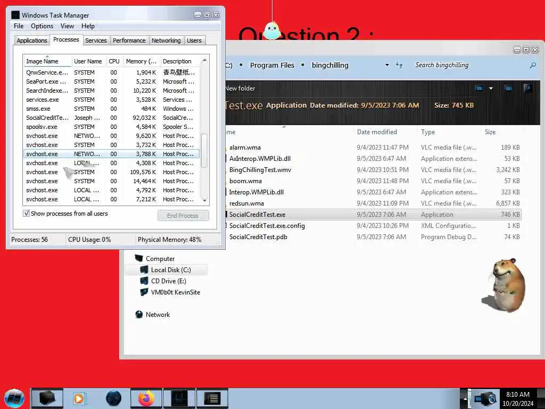
Task: Select the QnwService.e... process row
Action: (x=112, y=72)
